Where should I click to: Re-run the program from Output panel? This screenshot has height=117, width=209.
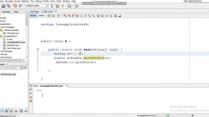[31, 89]
